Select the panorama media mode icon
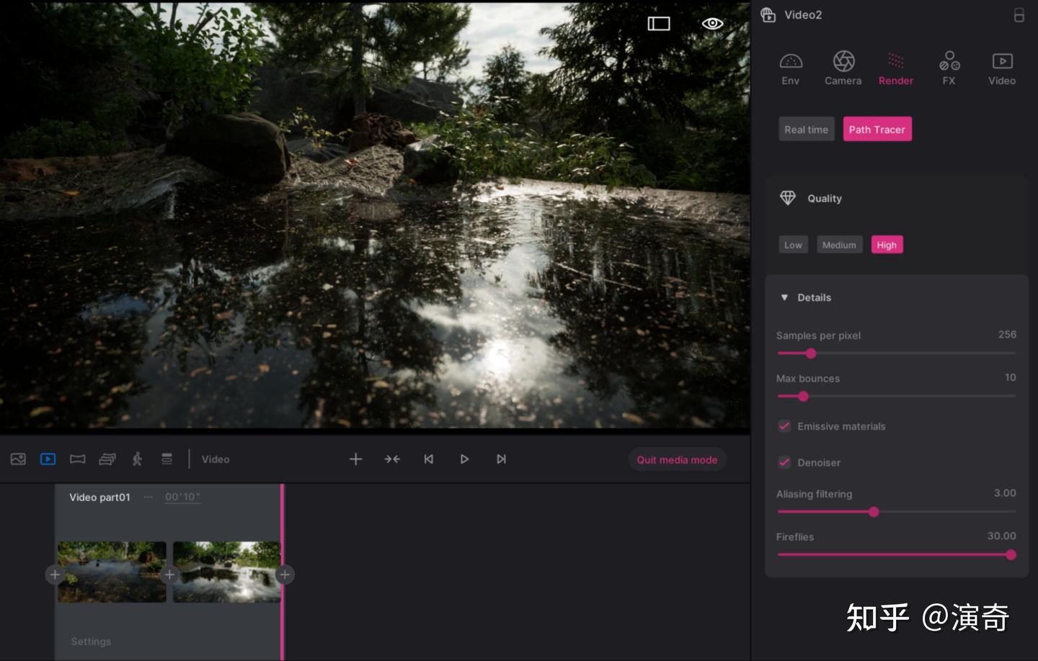Image resolution: width=1038 pixels, height=661 pixels. [77, 459]
